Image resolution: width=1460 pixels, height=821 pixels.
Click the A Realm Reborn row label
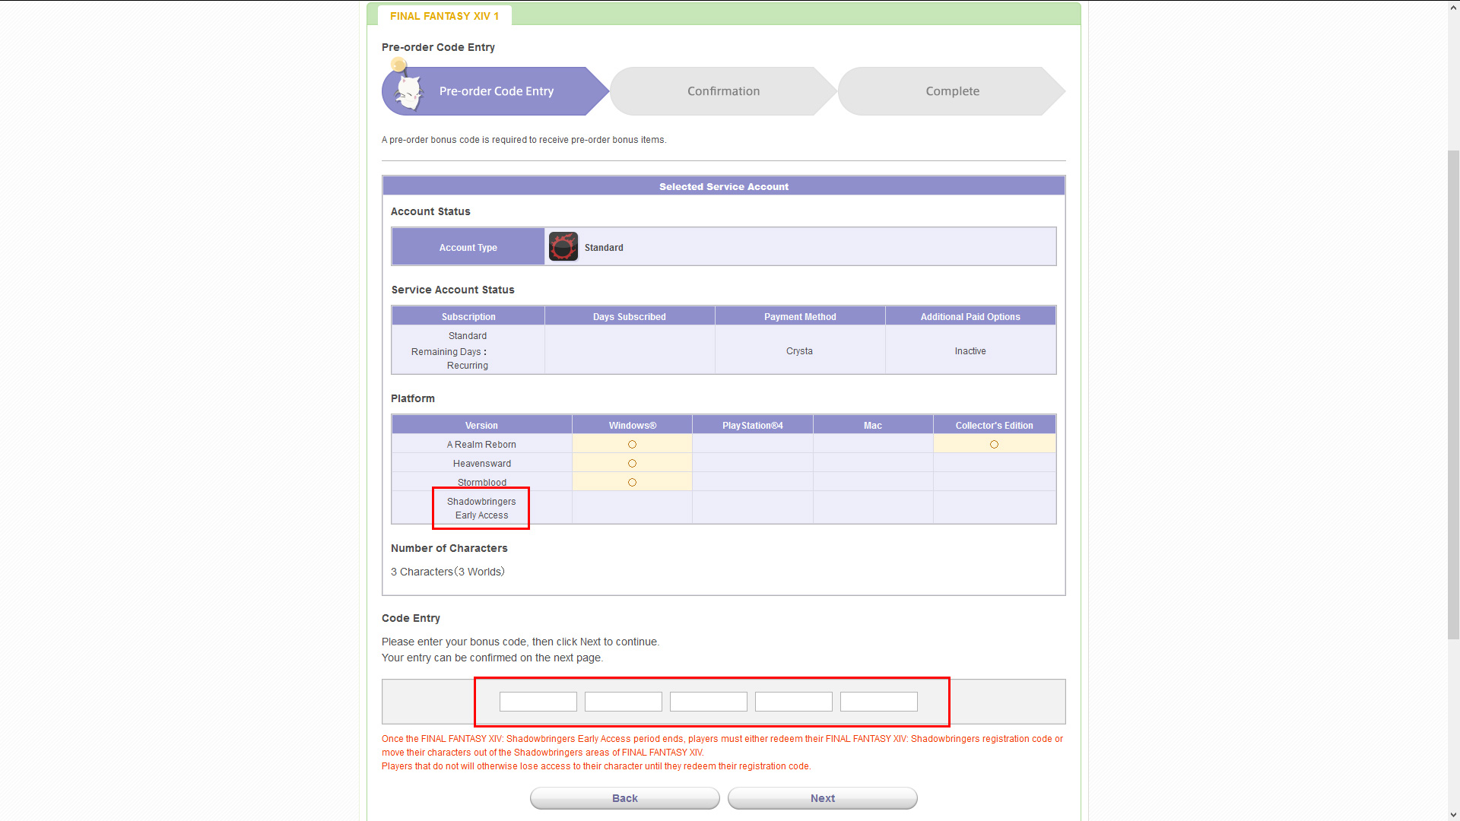pyautogui.click(x=481, y=445)
